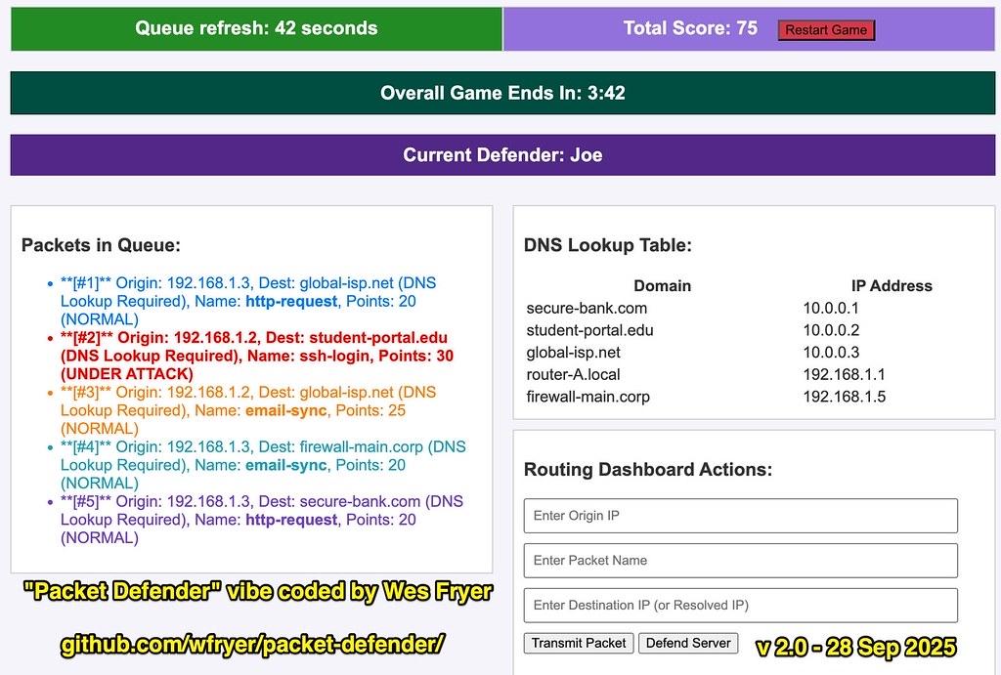
Task: Click IP address 10.0.0.1
Action: [x=831, y=308]
